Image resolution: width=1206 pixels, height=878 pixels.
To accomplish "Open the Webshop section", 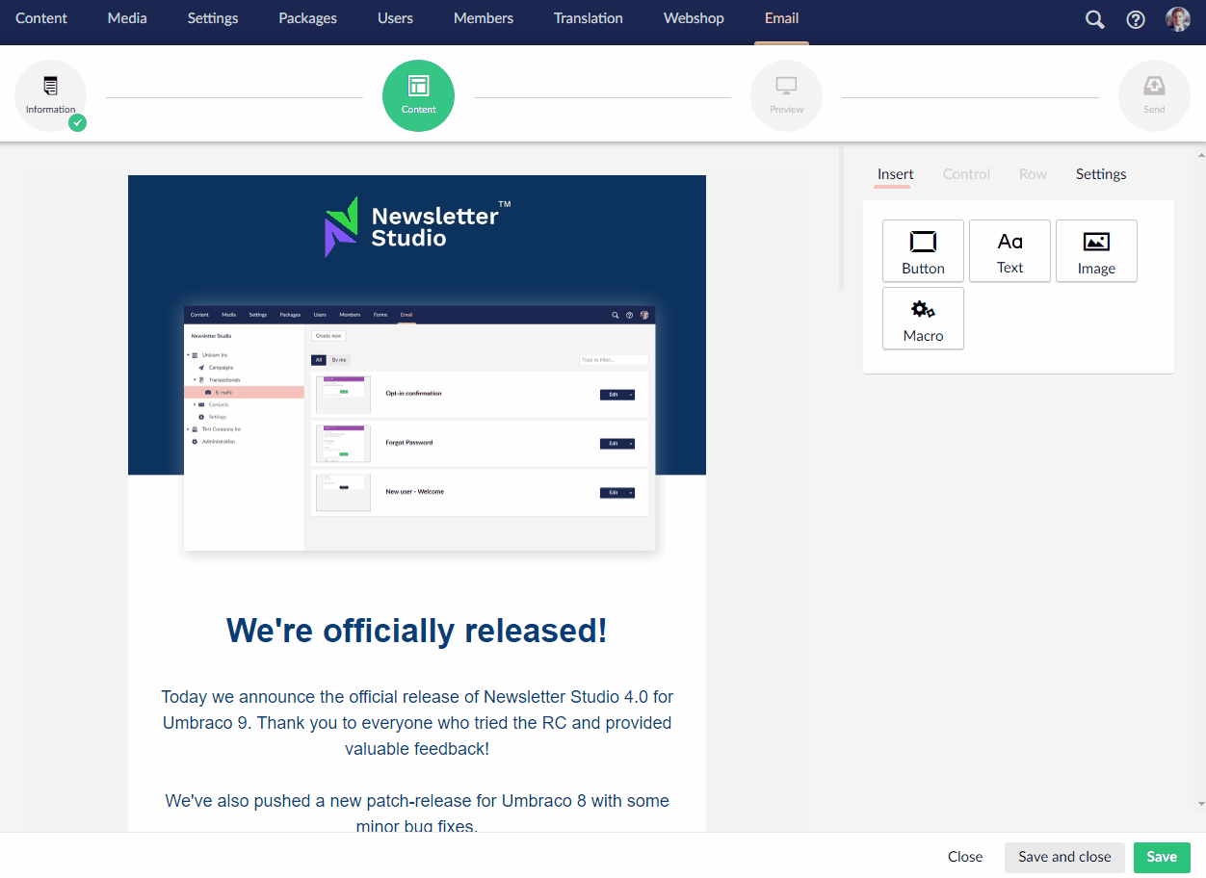I will click(x=694, y=18).
